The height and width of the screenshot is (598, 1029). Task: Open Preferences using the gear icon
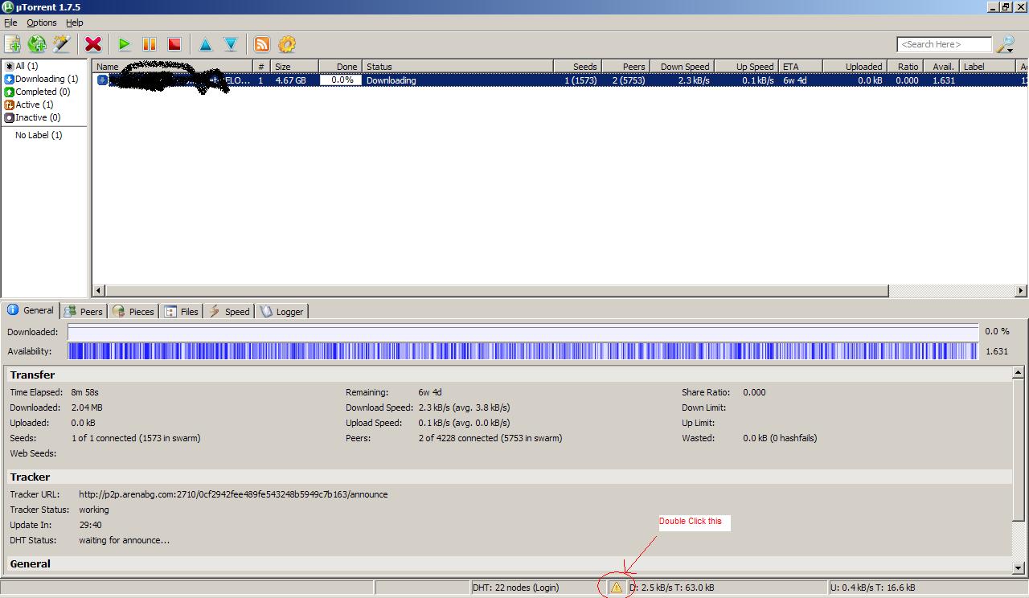tap(287, 44)
